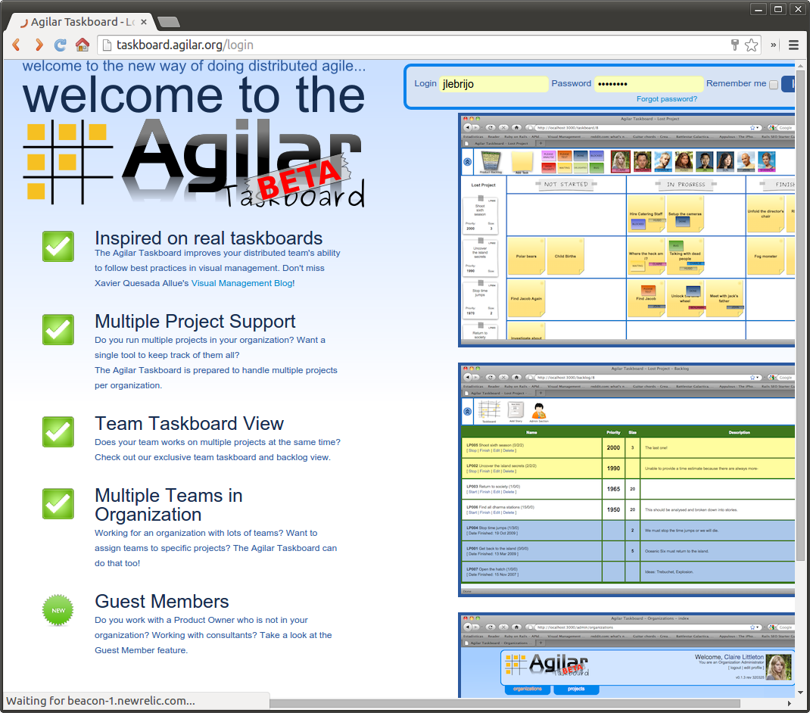Go forward with the browser forward arrow

coord(39,45)
